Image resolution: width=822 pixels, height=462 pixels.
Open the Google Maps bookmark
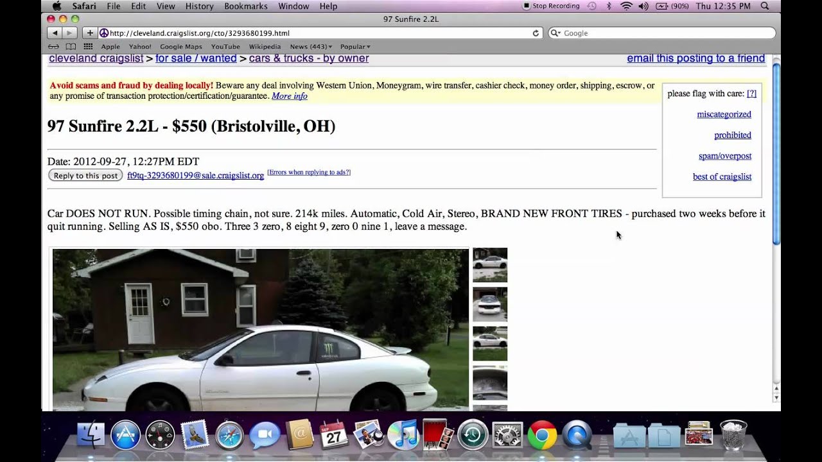(181, 46)
